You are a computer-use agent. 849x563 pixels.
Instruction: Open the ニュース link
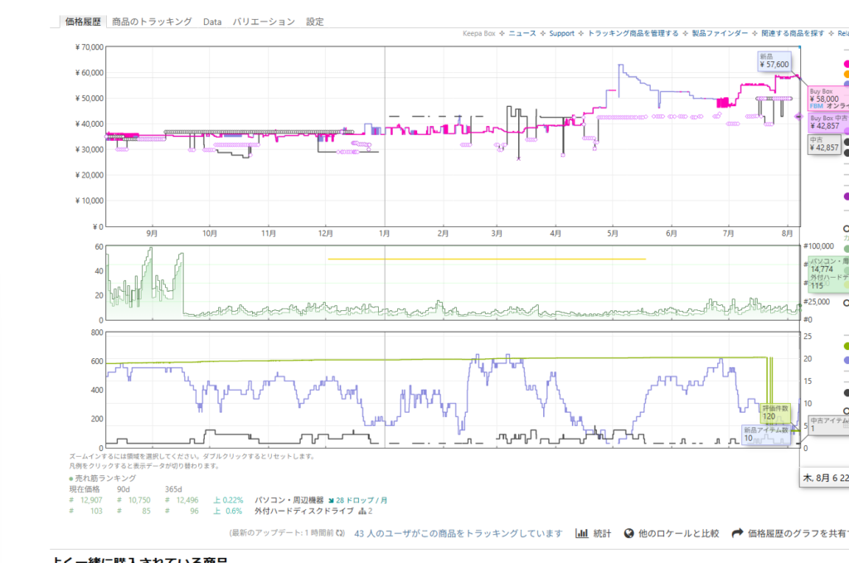pyautogui.click(x=522, y=33)
